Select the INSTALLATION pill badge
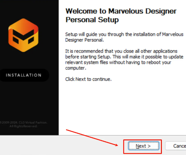 24,75
